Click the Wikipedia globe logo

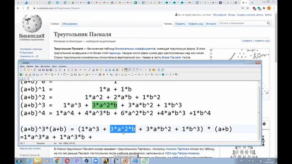(x=32, y=23)
